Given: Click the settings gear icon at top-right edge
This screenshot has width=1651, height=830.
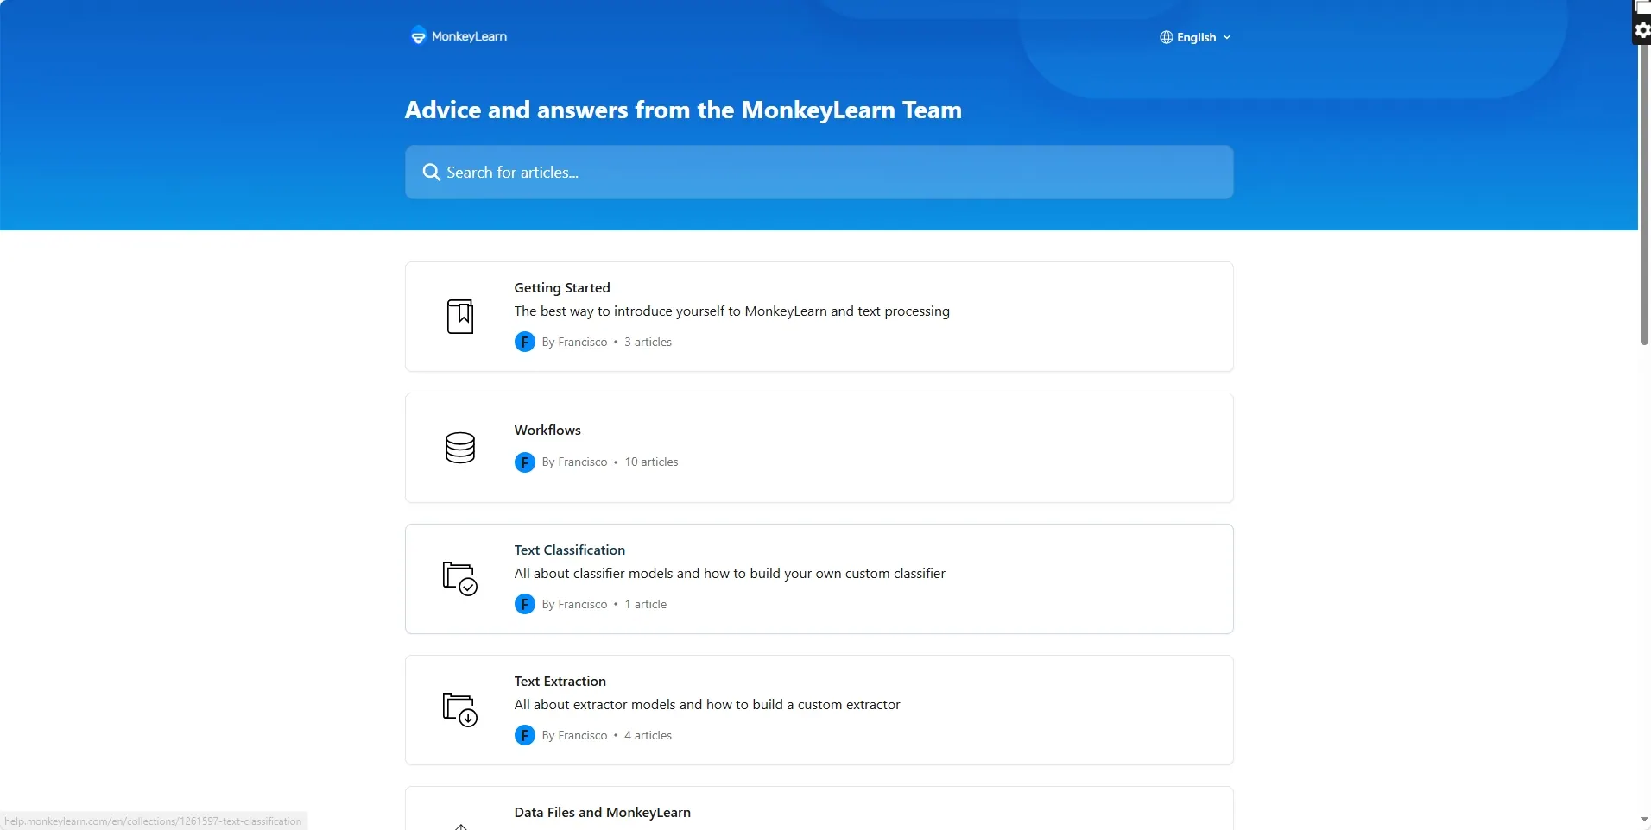Looking at the screenshot, I should click(x=1642, y=30).
